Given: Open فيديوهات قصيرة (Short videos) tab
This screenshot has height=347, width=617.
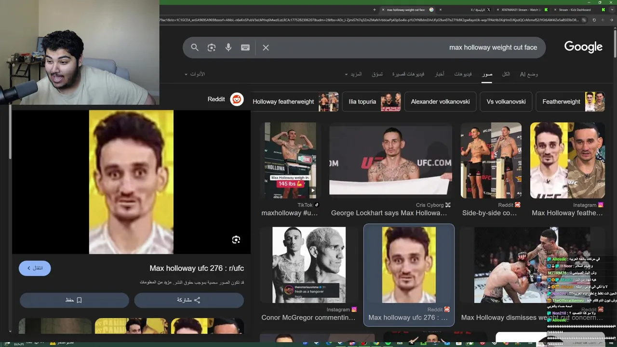Looking at the screenshot, I should pyautogui.click(x=408, y=74).
